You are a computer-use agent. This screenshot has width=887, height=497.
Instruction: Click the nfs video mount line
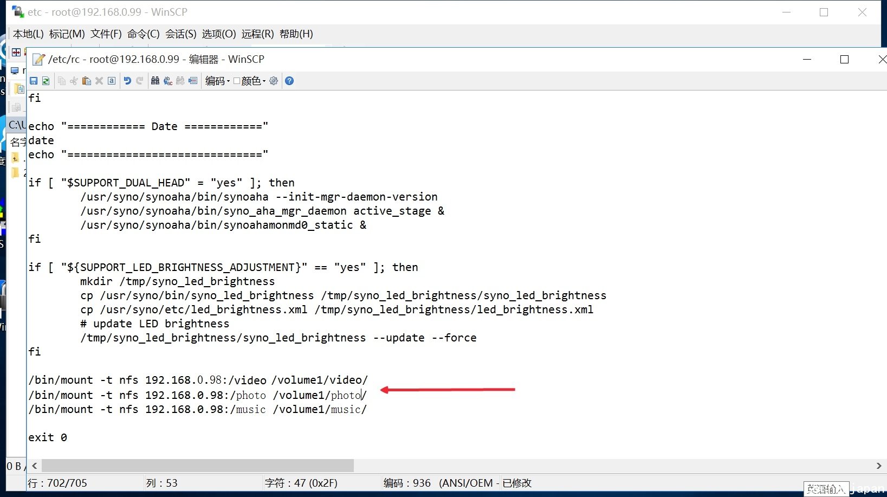coord(198,380)
